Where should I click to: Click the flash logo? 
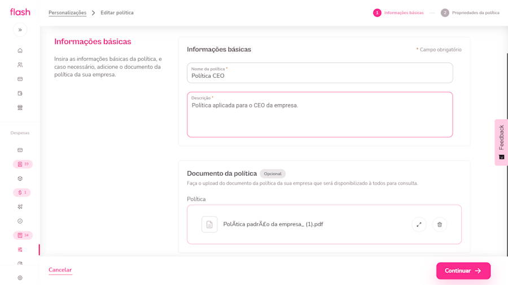click(20, 12)
